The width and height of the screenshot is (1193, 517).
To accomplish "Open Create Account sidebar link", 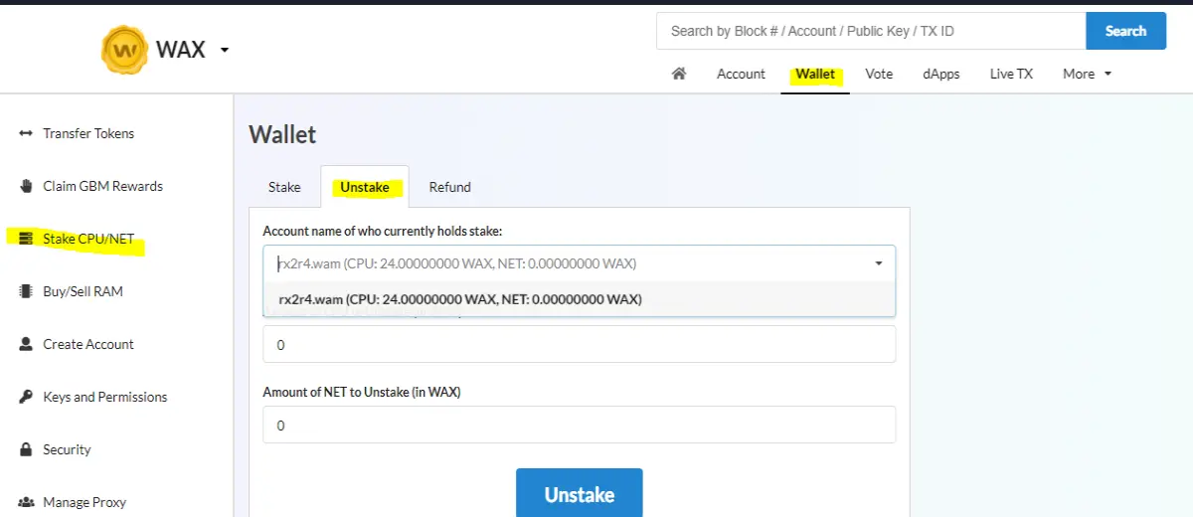I will click(x=88, y=344).
